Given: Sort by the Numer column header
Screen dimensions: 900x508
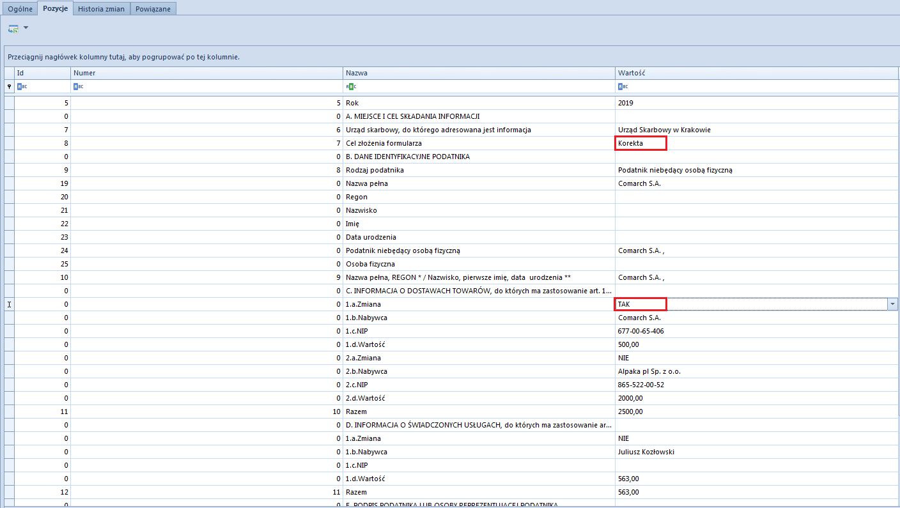Looking at the screenshot, I should [x=206, y=73].
